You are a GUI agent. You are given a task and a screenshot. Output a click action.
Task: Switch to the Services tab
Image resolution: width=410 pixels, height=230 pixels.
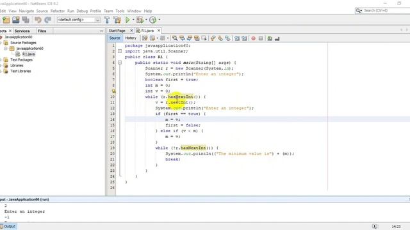(22, 31)
